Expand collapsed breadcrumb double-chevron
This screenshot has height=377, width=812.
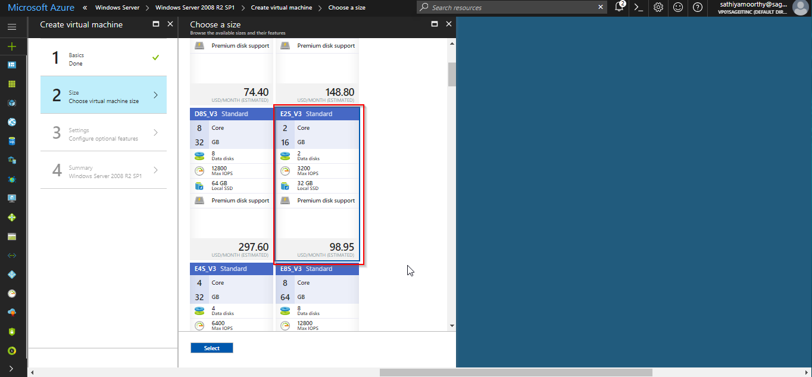click(x=85, y=8)
